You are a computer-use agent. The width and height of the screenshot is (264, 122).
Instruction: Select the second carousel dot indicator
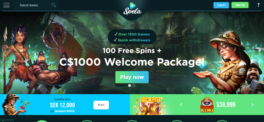pos(134,85)
